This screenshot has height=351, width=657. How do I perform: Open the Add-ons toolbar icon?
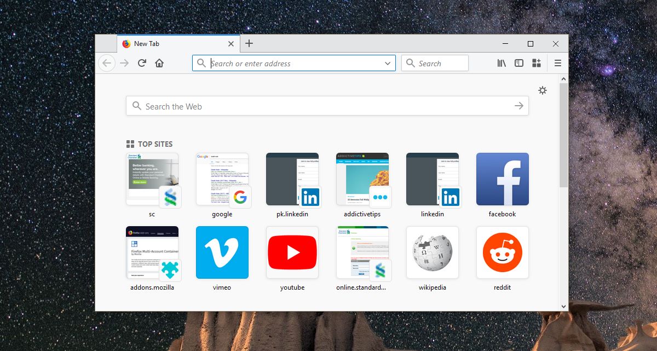[x=537, y=63]
